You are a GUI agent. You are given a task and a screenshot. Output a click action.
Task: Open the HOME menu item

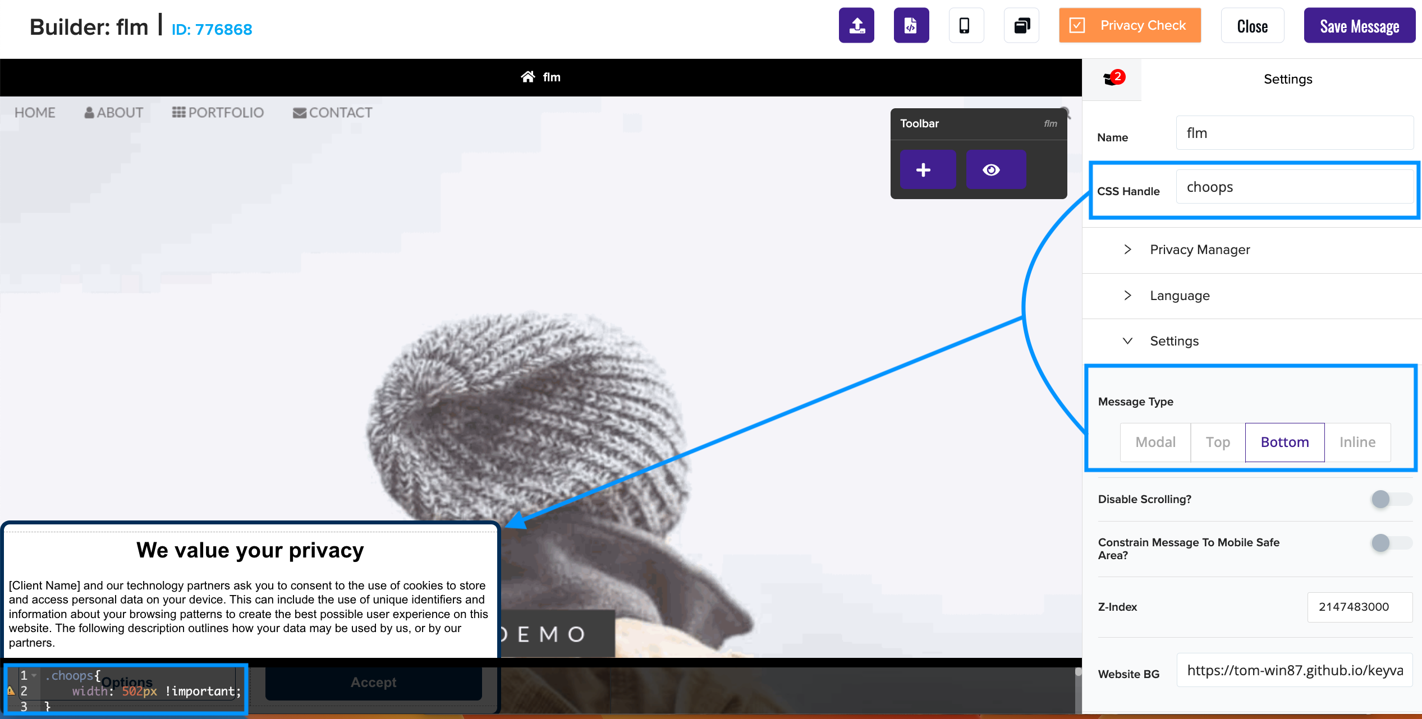35,113
